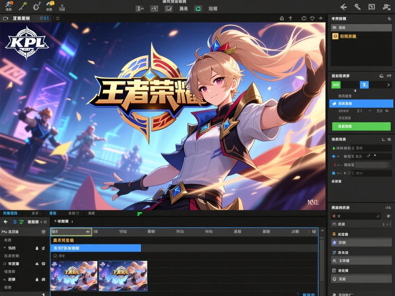Toggle the shield icon on the middle track
The width and height of the screenshot is (395, 296).
(44, 264)
